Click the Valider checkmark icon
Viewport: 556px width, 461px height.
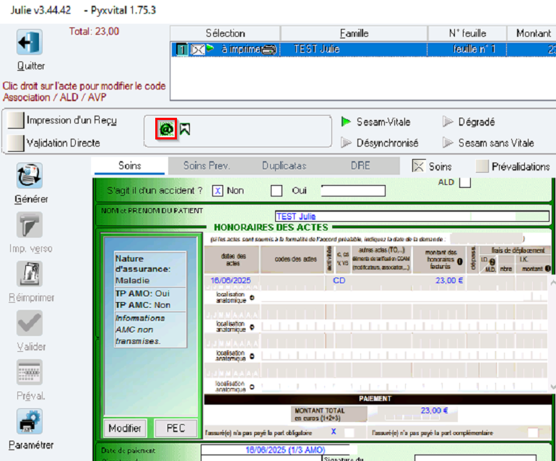pyautogui.click(x=30, y=323)
